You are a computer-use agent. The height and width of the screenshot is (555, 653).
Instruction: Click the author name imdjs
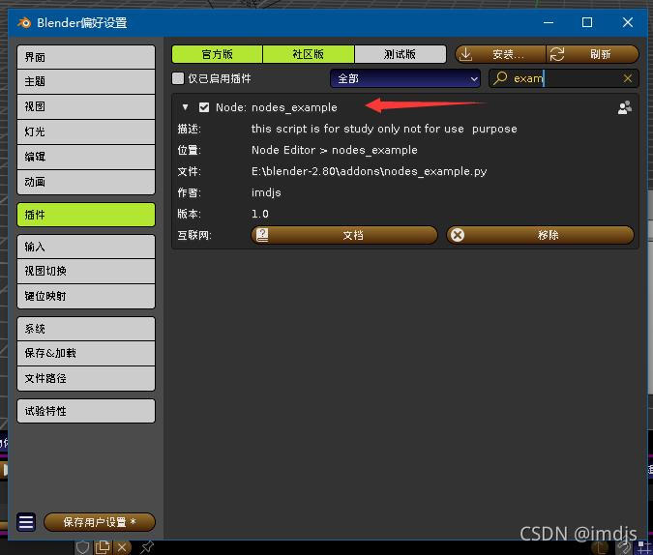[266, 192]
